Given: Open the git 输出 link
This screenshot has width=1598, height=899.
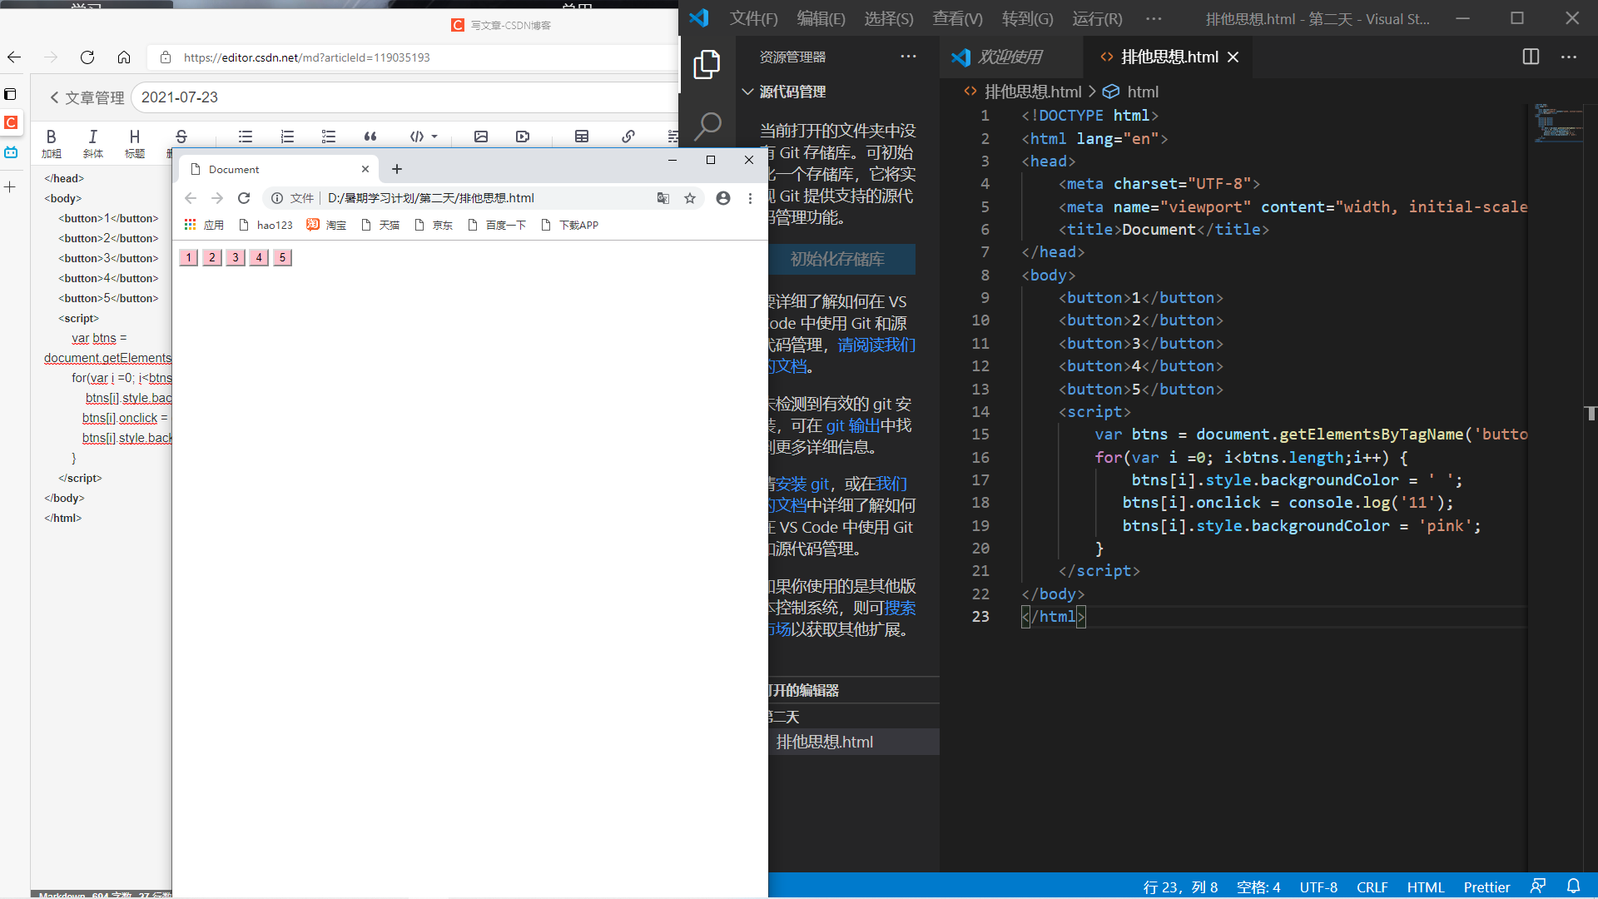Looking at the screenshot, I should coord(853,425).
